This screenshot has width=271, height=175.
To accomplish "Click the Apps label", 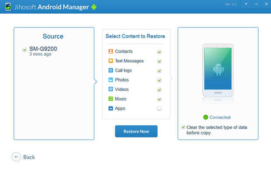I will pos(120,109).
